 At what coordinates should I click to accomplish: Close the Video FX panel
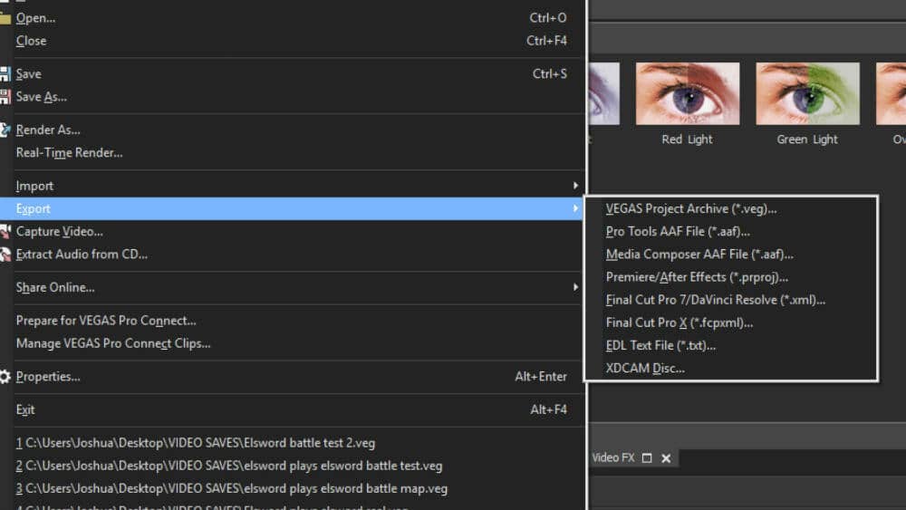tap(666, 458)
